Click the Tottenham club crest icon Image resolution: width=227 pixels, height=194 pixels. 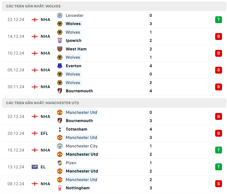point(60,129)
